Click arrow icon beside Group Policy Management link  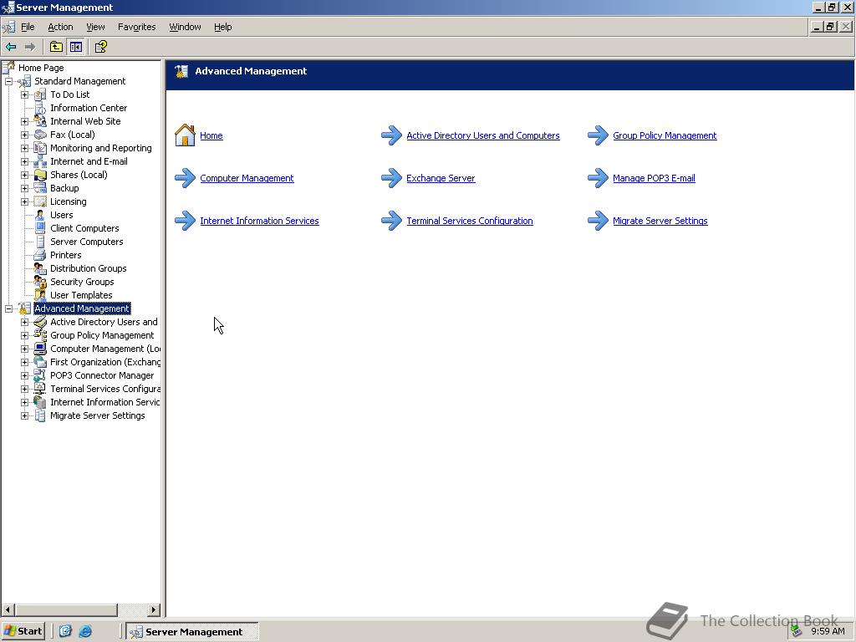pyautogui.click(x=598, y=135)
